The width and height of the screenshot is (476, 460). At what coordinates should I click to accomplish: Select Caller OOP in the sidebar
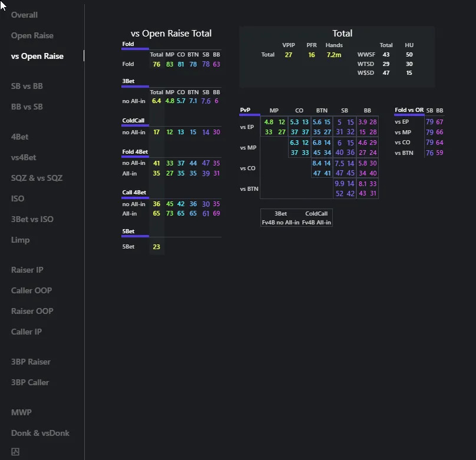tap(31, 290)
